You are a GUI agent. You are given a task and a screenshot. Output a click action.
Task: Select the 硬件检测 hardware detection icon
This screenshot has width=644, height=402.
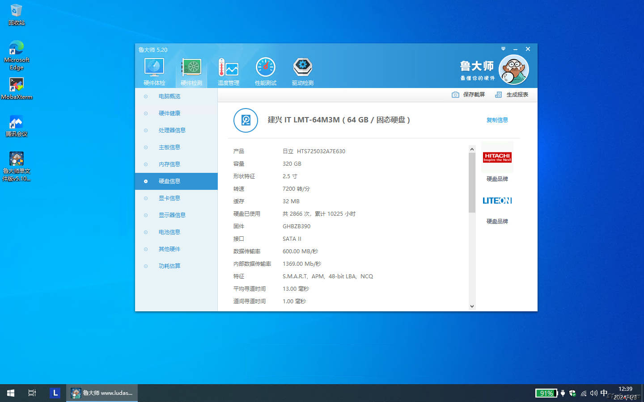click(191, 68)
